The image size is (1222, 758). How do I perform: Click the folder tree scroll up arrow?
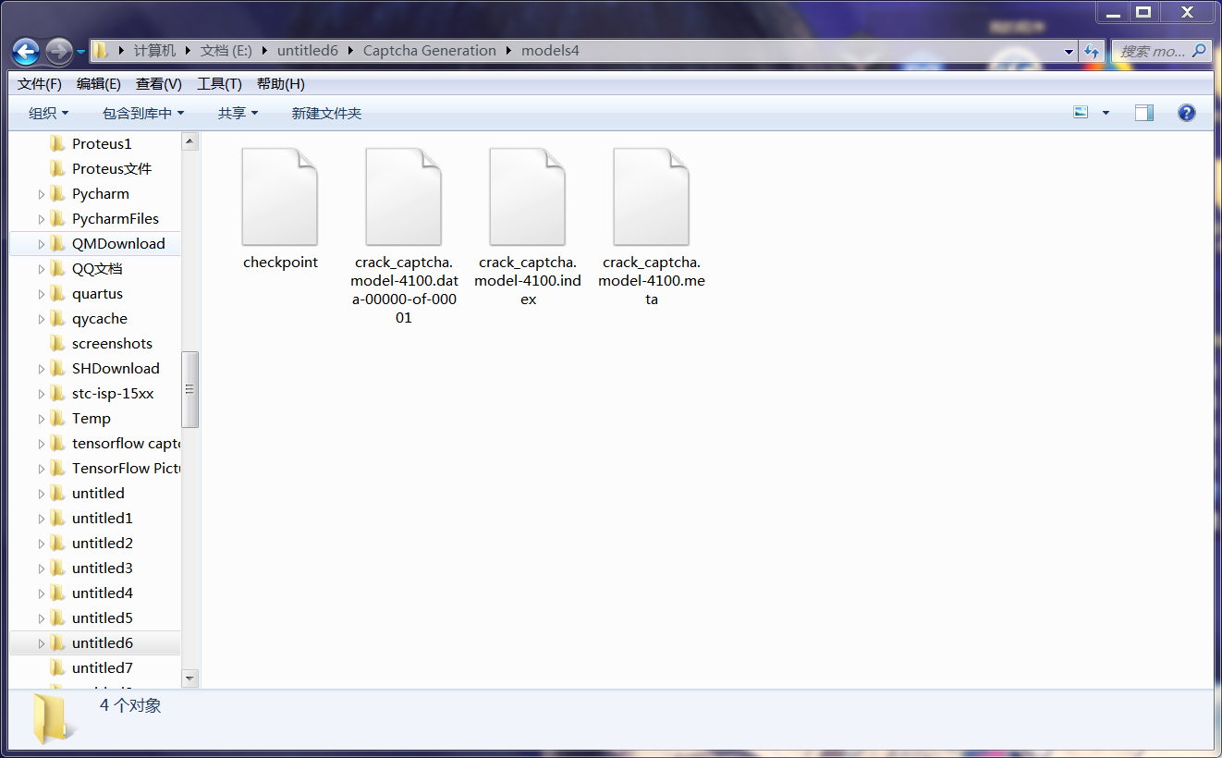pos(190,141)
